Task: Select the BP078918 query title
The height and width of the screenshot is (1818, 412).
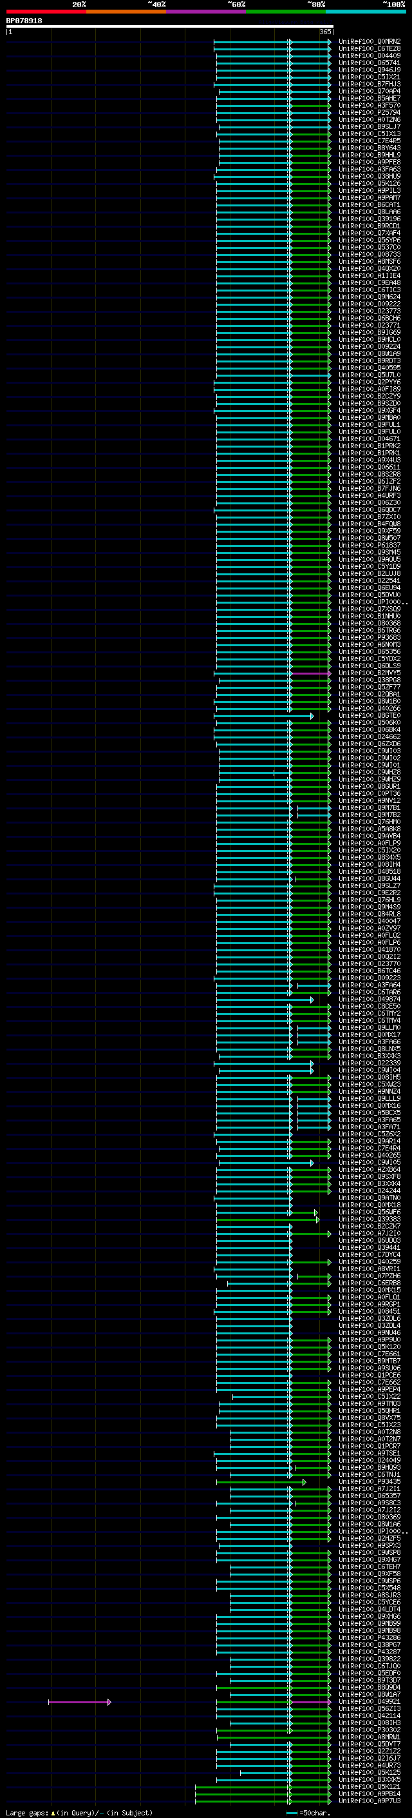Action: [x=24, y=21]
